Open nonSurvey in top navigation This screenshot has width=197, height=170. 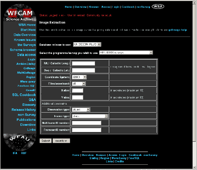coord(143,7)
